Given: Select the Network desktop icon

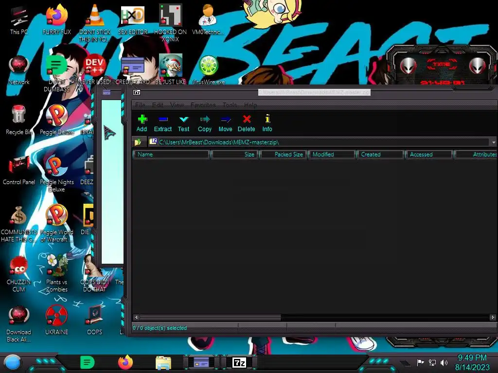Looking at the screenshot, I should tap(19, 70).
